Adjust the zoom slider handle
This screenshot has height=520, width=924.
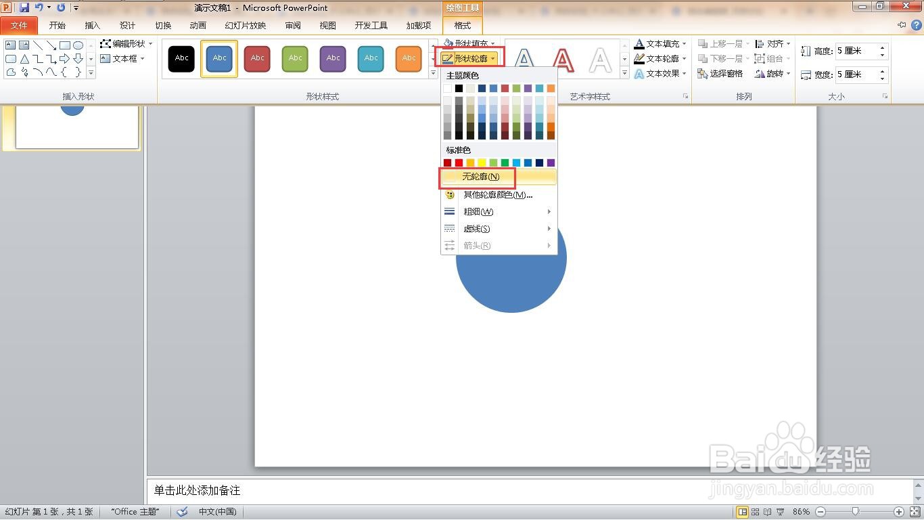[x=856, y=512]
